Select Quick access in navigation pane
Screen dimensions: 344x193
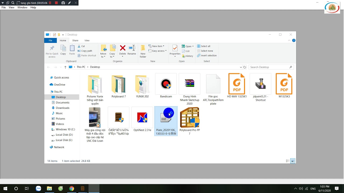[61, 77]
